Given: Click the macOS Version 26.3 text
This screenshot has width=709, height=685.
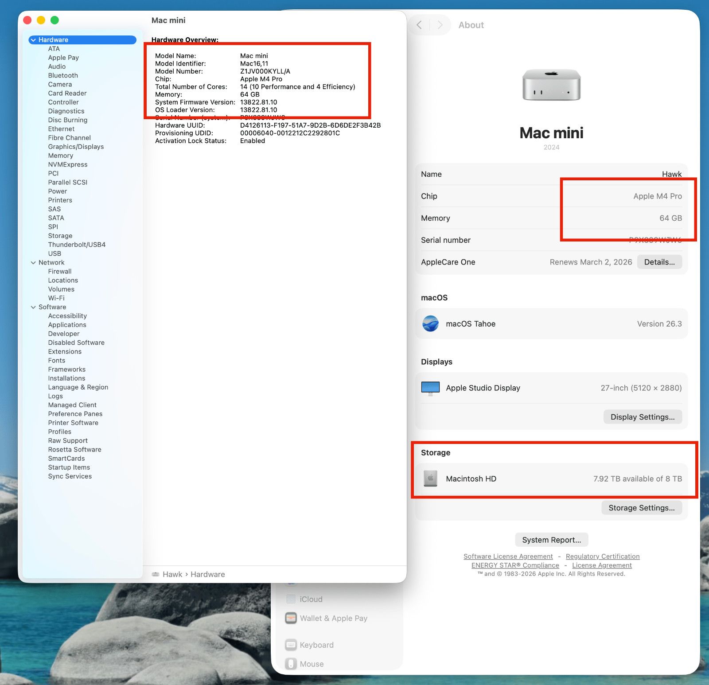Looking at the screenshot, I should 659,324.
